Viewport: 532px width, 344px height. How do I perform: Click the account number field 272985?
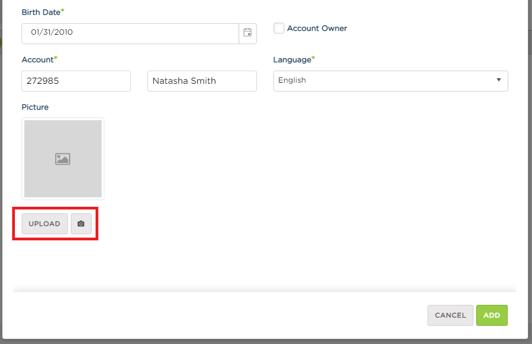coord(76,81)
